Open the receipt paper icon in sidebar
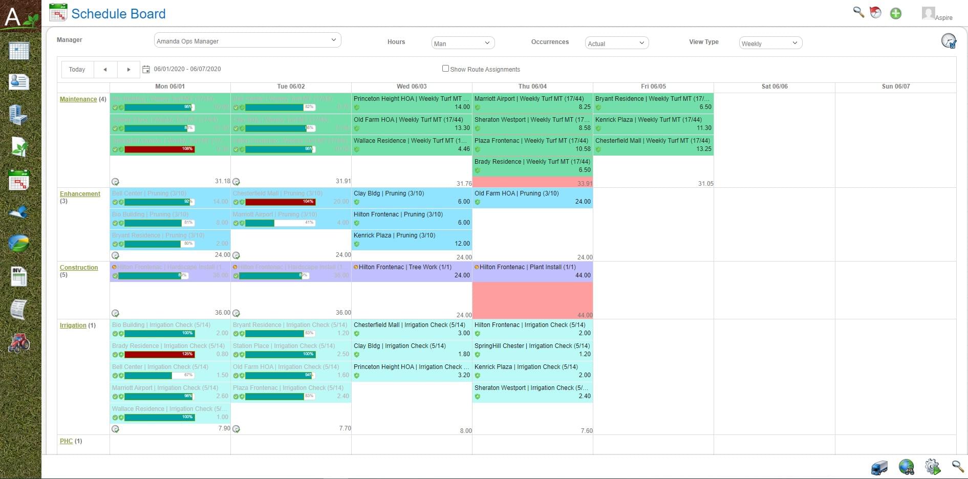 (19, 309)
